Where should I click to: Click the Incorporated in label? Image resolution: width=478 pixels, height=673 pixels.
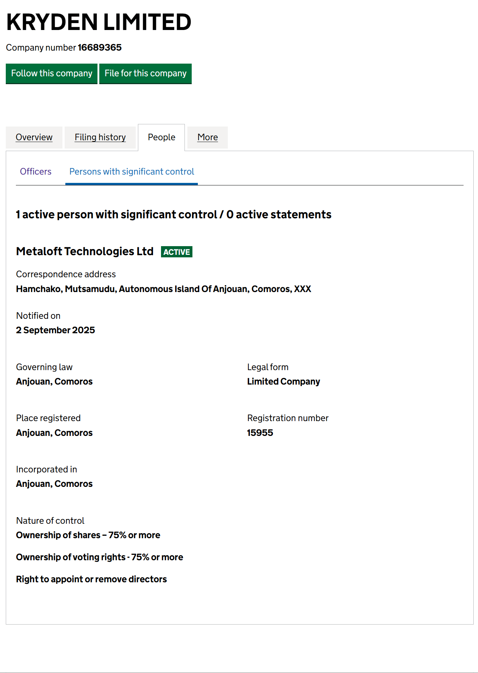(x=47, y=470)
